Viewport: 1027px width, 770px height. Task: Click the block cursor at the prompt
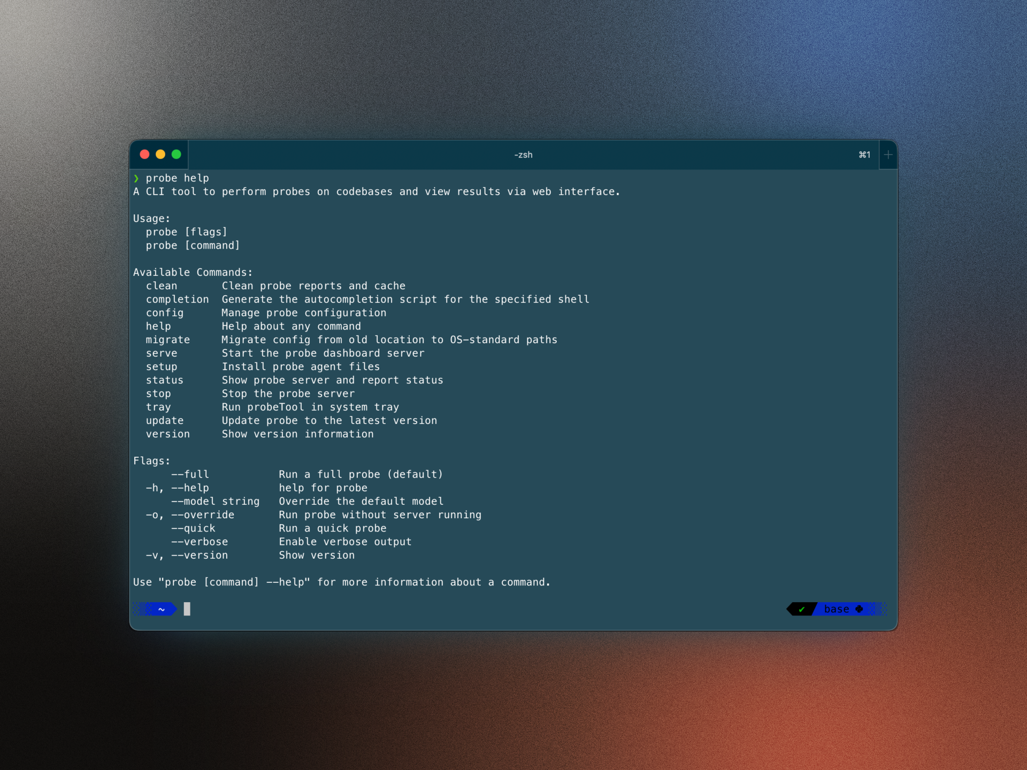click(x=187, y=609)
